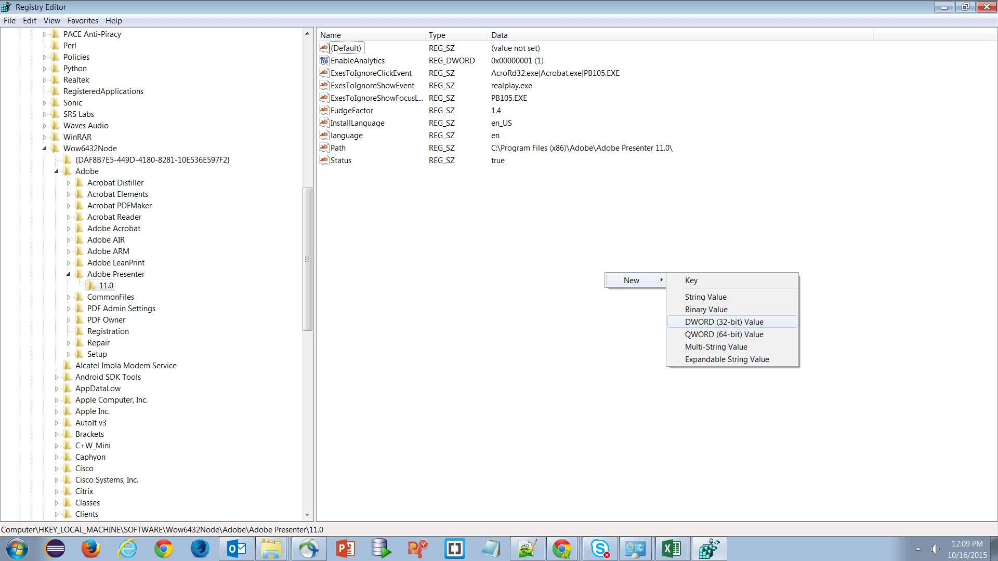Select the Registration key in tree
998x561 pixels.
[108, 331]
